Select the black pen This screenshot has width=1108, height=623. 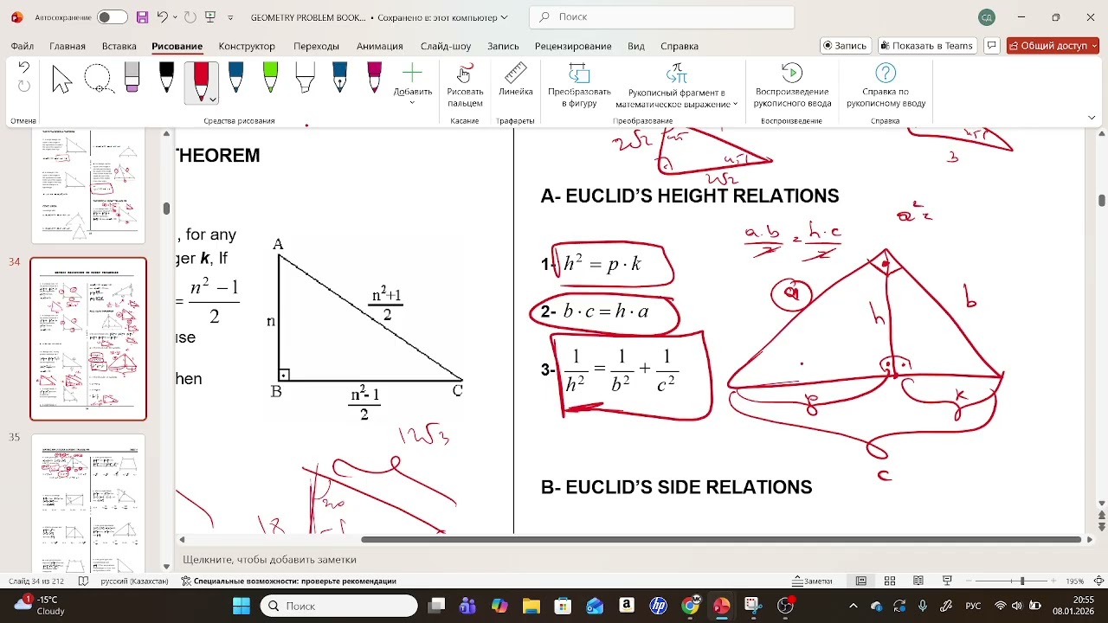pos(166,78)
